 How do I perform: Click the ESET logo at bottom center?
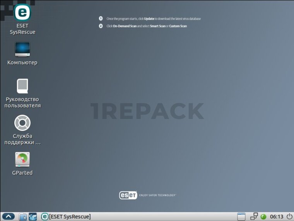[128, 195]
